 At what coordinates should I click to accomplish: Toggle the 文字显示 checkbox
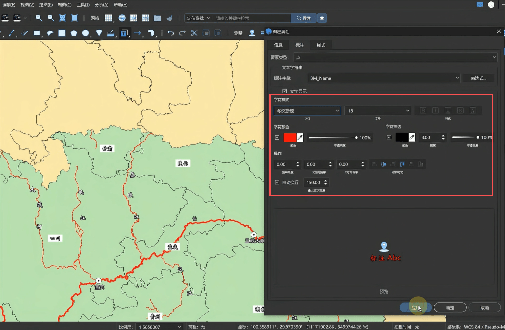pos(285,91)
